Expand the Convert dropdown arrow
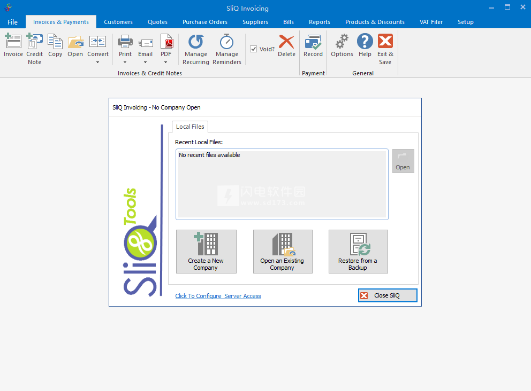 pos(98,62)
